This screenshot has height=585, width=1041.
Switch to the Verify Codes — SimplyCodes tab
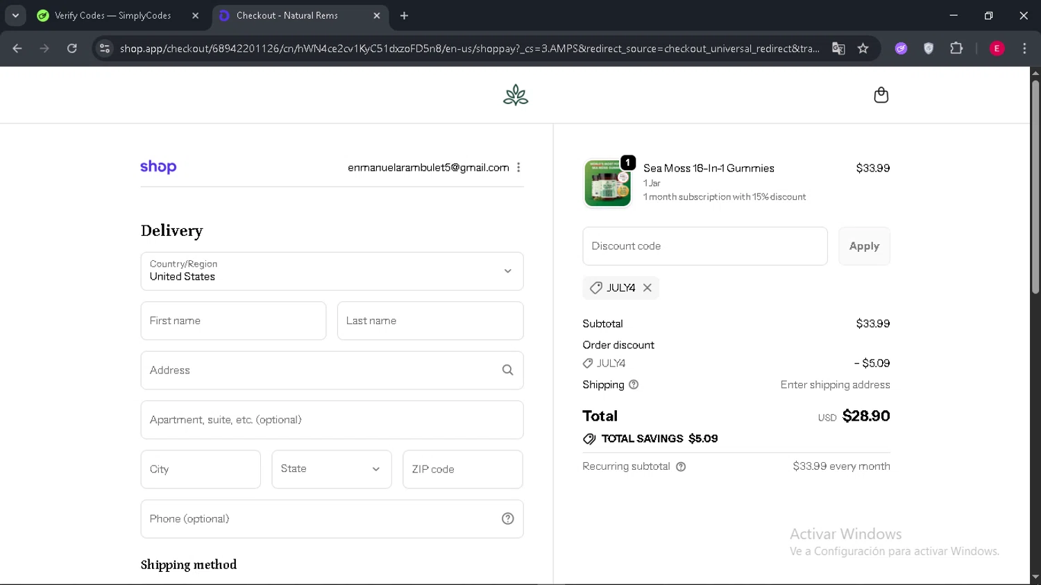tap(113, 15)
